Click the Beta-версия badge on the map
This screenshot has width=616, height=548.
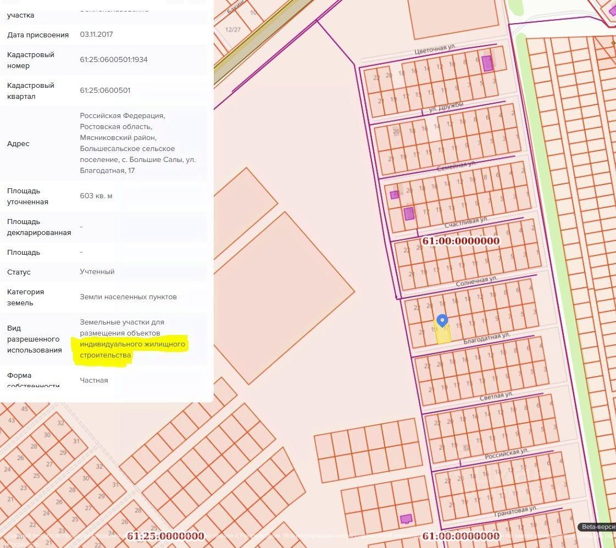pos(596,527)
